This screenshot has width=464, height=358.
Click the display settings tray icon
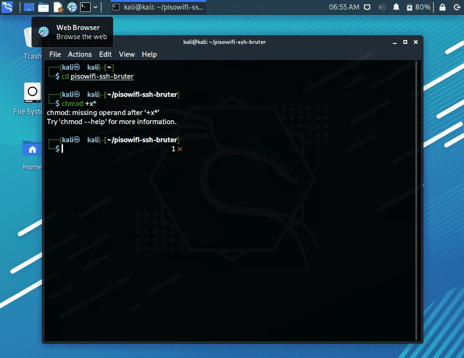pyautogui.click(x=367, y=7)
